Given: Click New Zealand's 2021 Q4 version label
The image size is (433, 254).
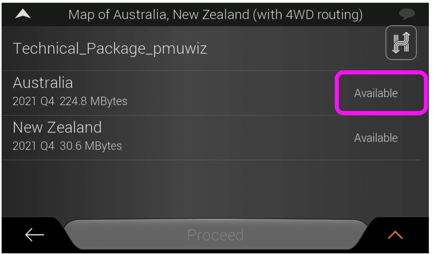Looking at the screenshot, I should coord(34,146).
